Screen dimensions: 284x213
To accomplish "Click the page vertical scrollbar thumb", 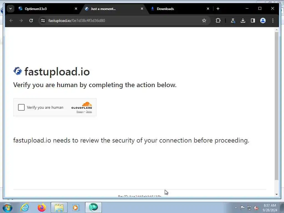I will coord(277,106).
